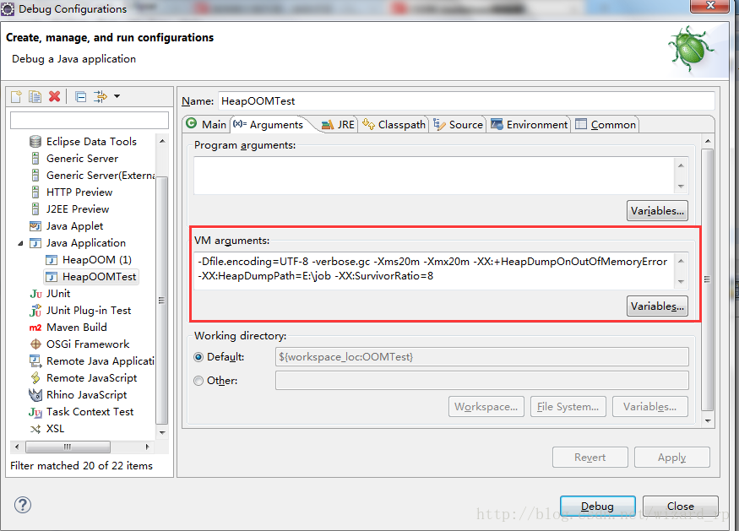Click scroll-up arrow of configuration tree
The image size is (739, 531).
pyautogui.click(x=162, y=141)
